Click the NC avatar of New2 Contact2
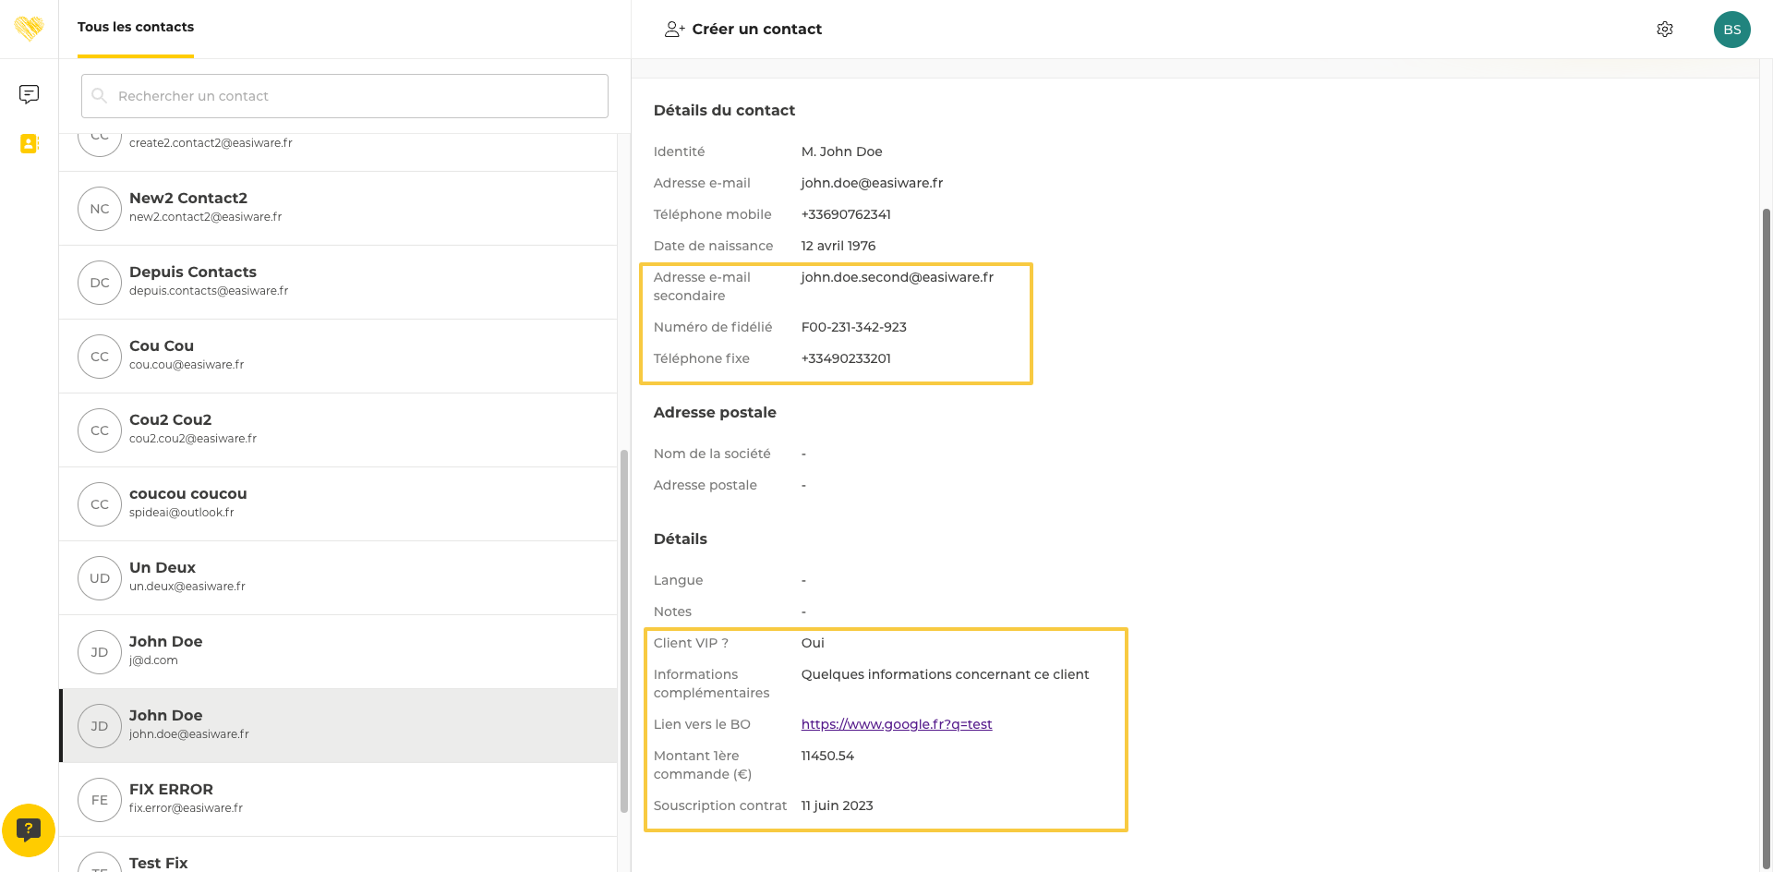This screenshot has width=1773, height=872. tap(100, 209)
